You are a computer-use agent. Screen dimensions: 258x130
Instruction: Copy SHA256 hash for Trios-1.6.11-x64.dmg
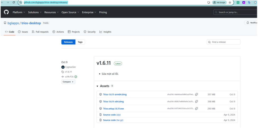(x=196, y=102)
